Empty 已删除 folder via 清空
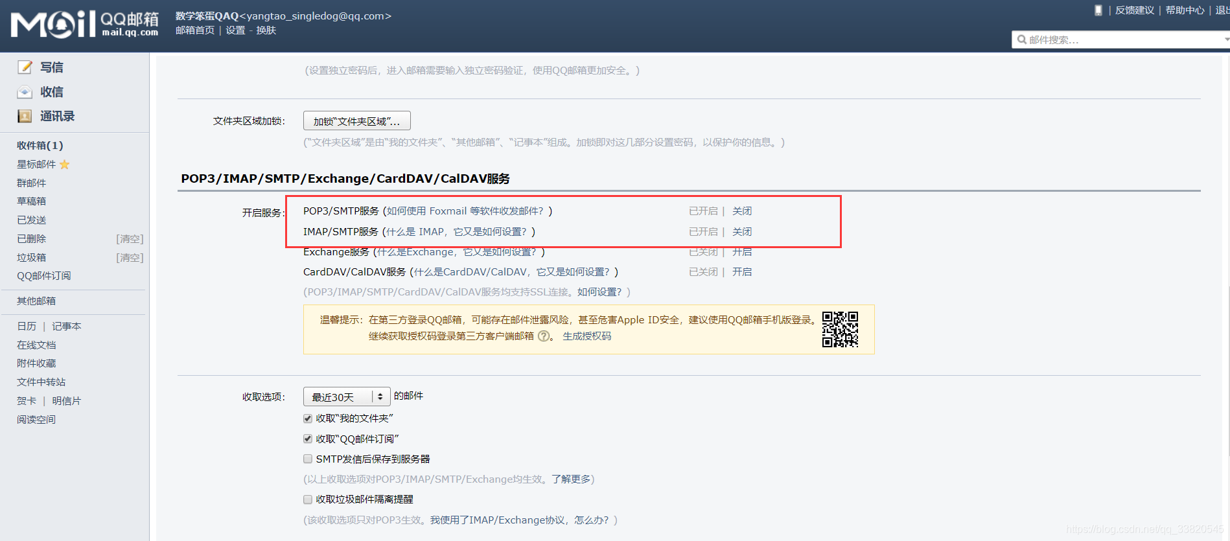Image resolution: width=1230 pixels, height=541 pixels. pos(130,239)
